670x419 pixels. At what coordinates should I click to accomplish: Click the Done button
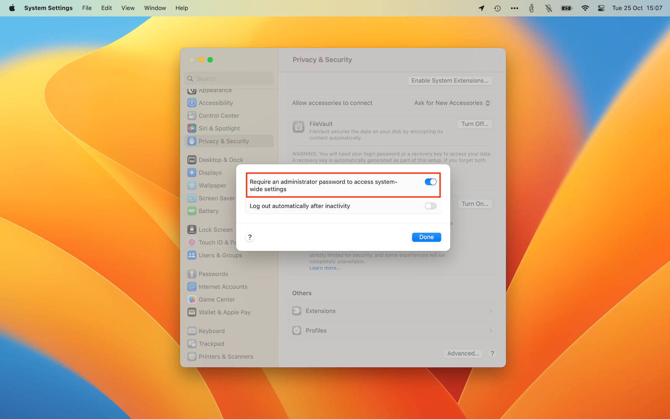click(426, 237)
